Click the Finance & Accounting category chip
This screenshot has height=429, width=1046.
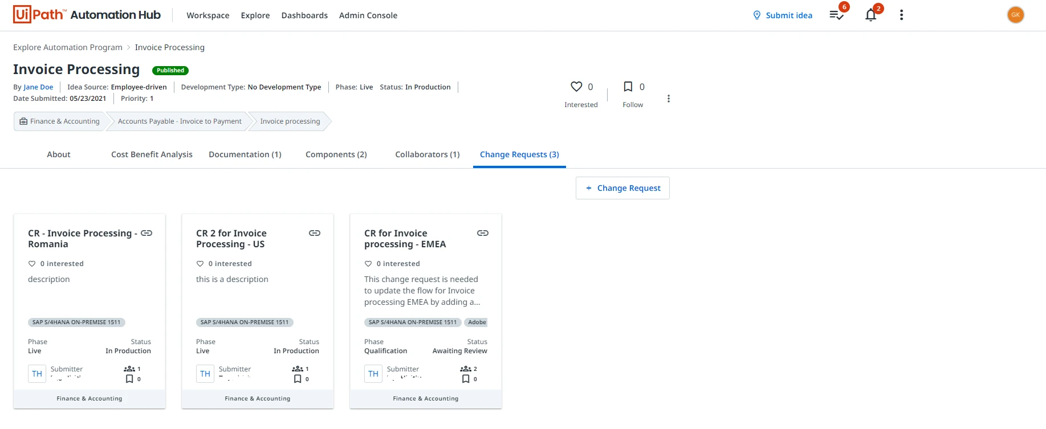point(60,121)
